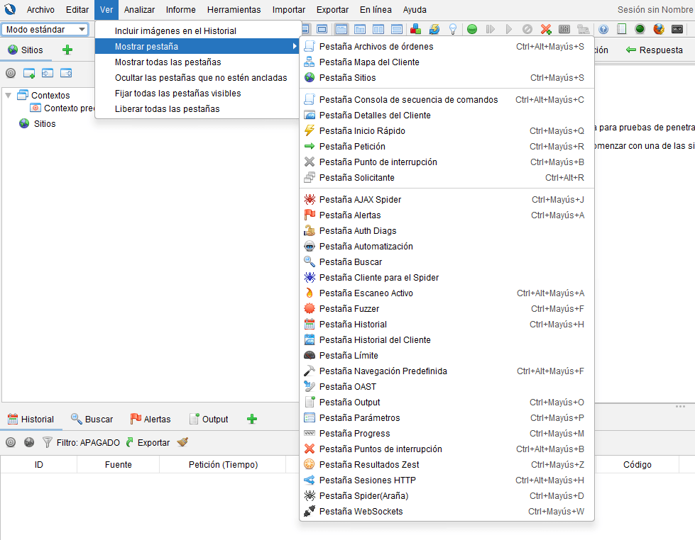Select the Sitios tree item
The height and width of the screenshot is (540, 695).
point(44,124)
